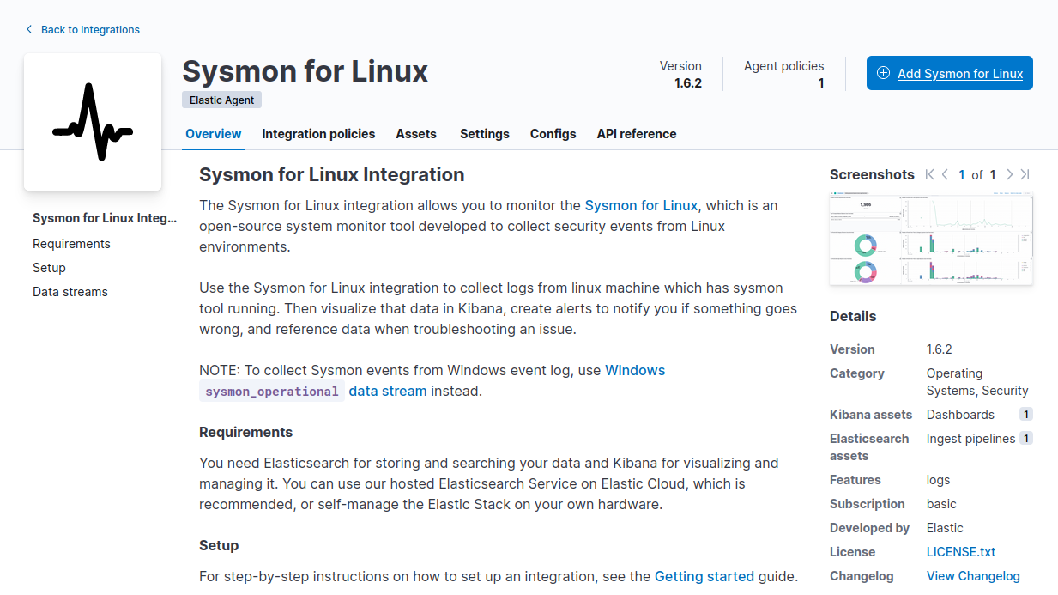The width and height of the screenshot is (1058, 595).
Task: Open the LICENSE.txt link
Action: [x=961, y=551]
